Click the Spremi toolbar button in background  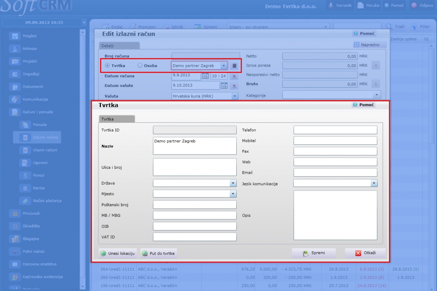tap(206, 27)
